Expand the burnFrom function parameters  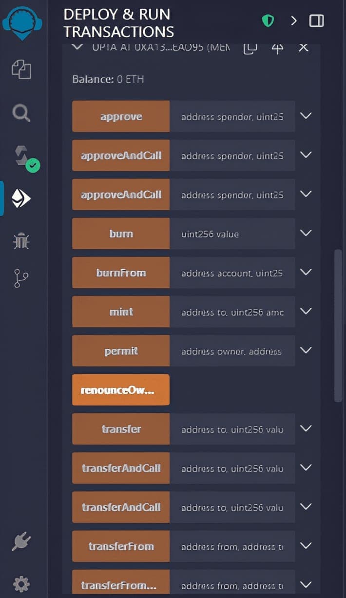tap(306, 272)
